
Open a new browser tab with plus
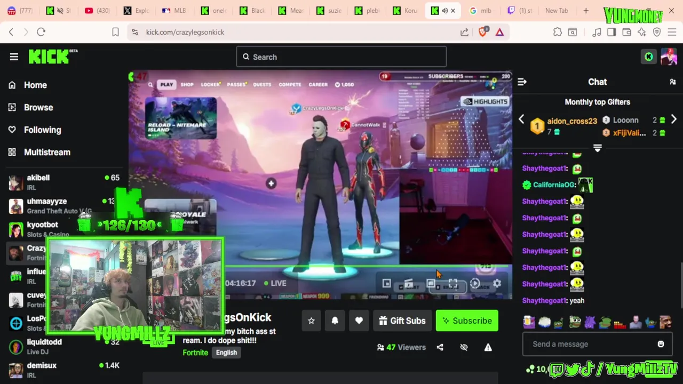586,10
